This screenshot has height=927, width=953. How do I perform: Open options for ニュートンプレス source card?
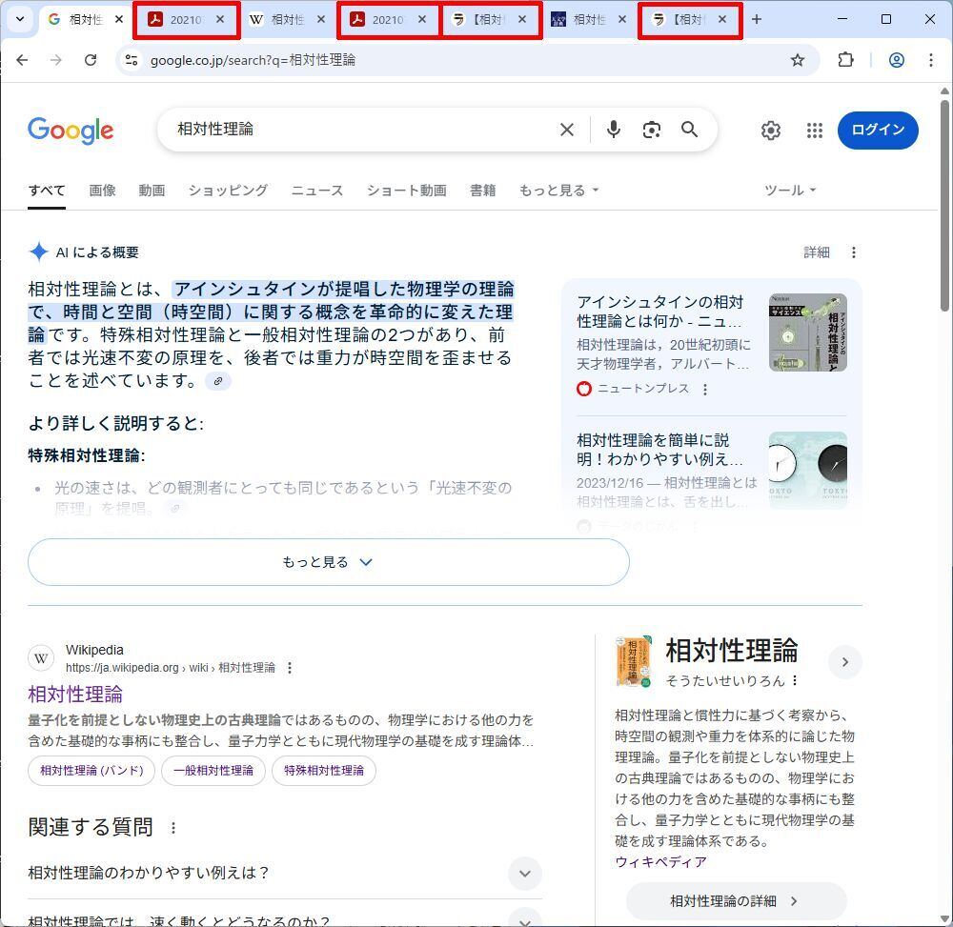705,390
